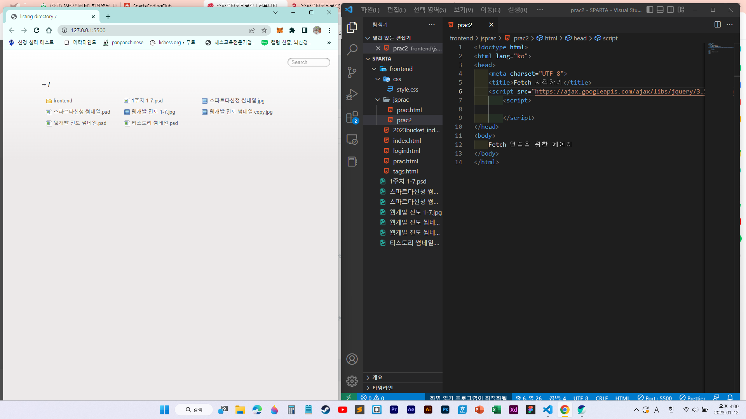
Task: Open errors and warnings count in status bar
Action: (x=372, y=398)
